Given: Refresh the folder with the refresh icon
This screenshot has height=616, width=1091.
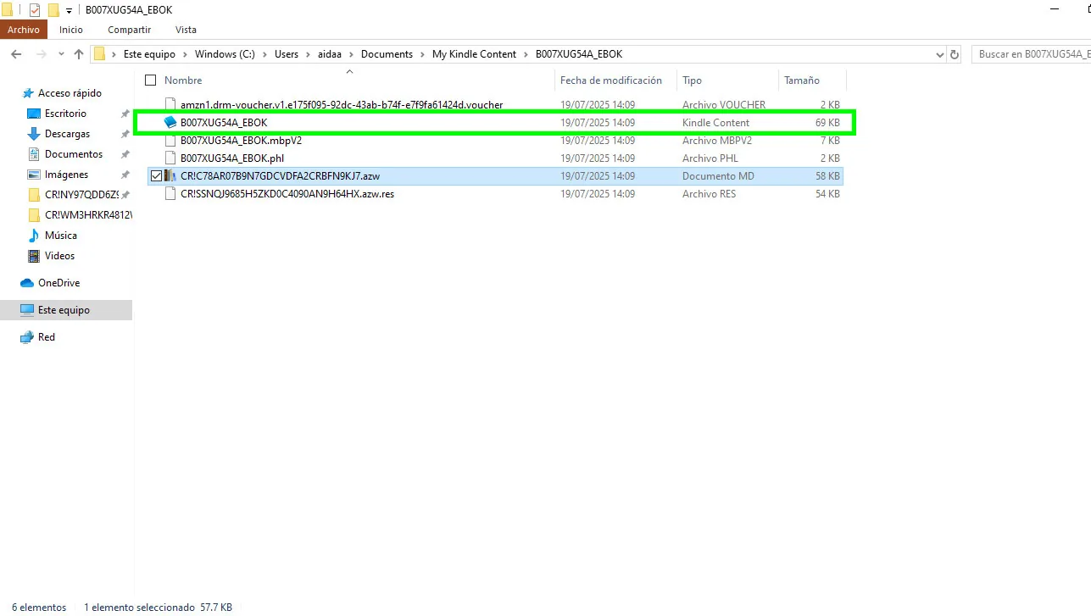Looking at the screenshot, I should click(955, 54).
